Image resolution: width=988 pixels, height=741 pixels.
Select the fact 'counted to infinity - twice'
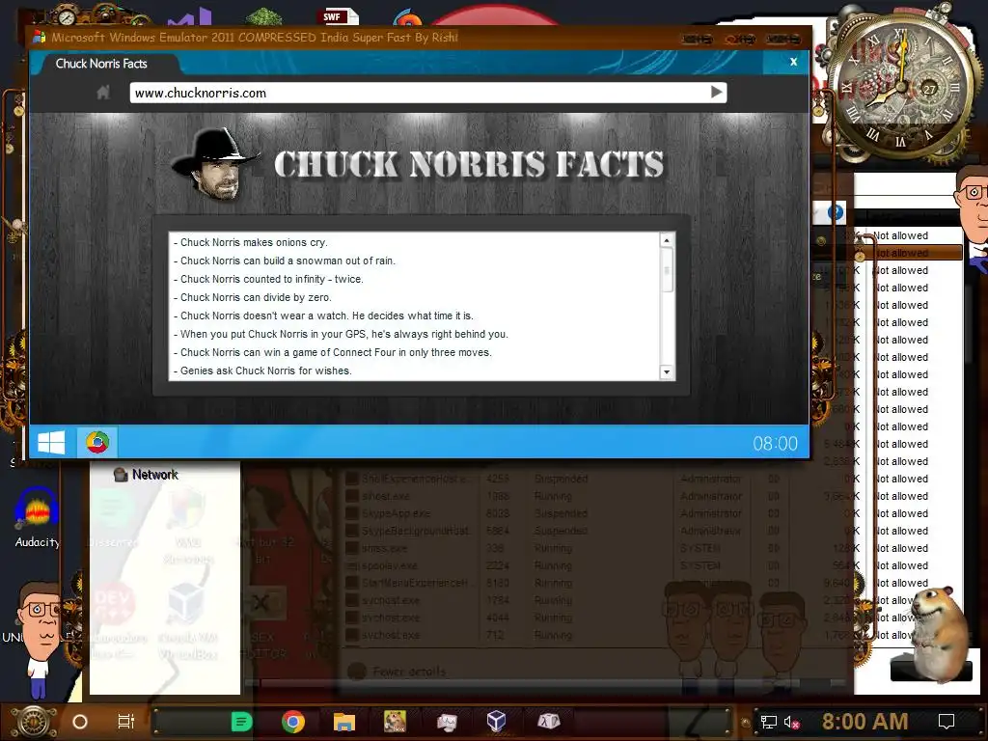click(x=268, y=279)
